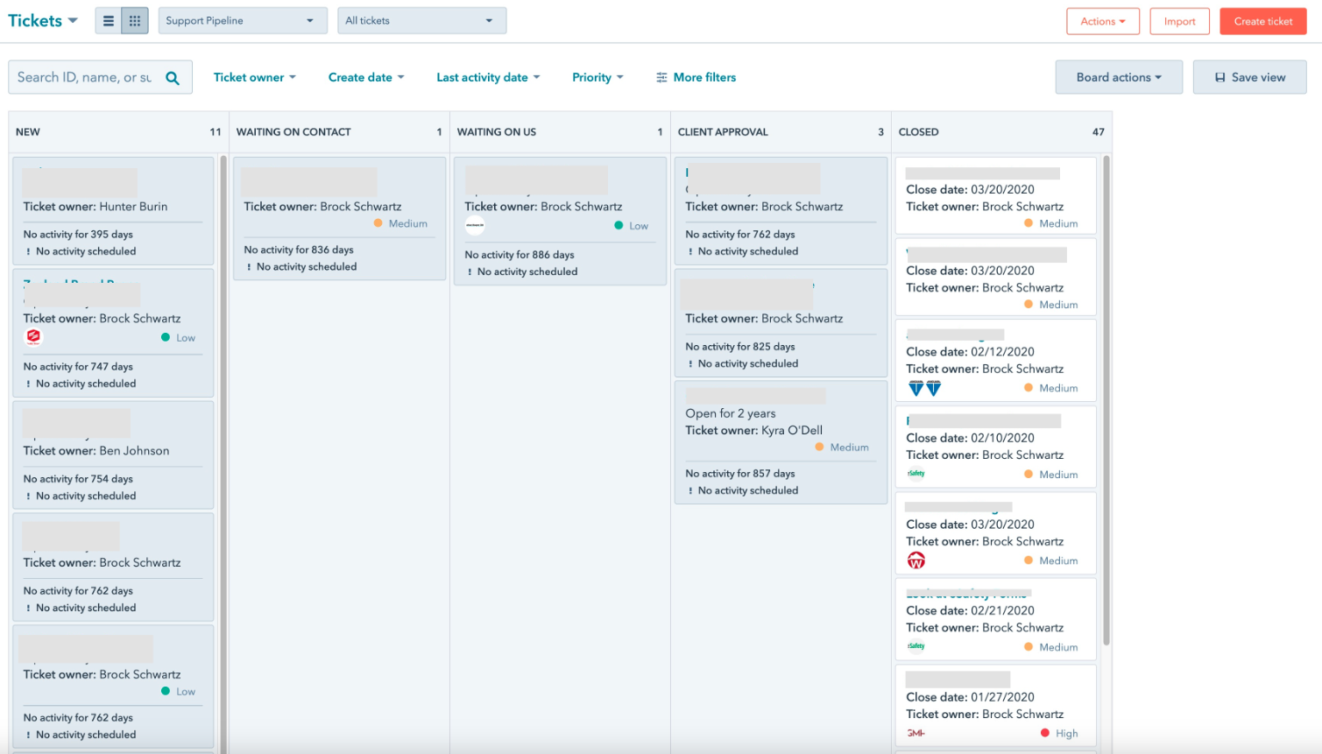
Task: Click company logo on 01/27/2020 closed ticket
Action: (x=916, y=733)
